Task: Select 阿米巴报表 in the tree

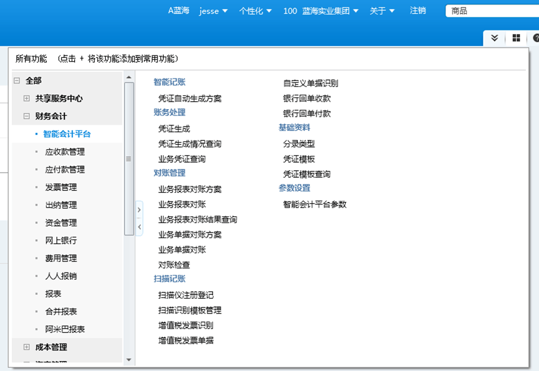Action: coord(65,329)
